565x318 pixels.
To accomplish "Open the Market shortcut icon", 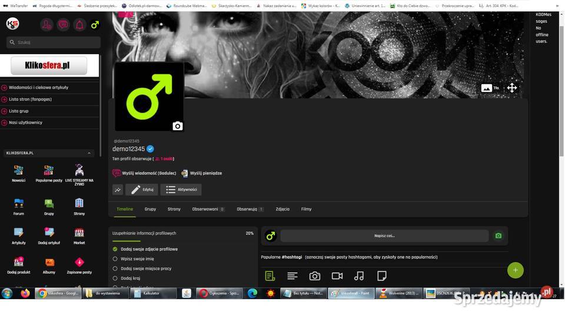I will [79, 233].
